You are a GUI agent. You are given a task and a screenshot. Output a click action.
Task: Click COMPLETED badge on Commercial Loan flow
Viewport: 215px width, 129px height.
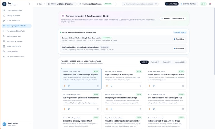(106, 38)
